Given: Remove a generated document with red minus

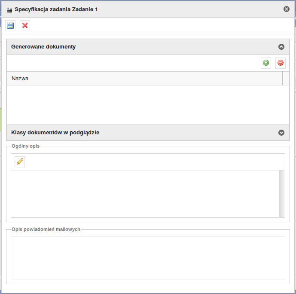Looking at the screenshot, I should point(281,63).
